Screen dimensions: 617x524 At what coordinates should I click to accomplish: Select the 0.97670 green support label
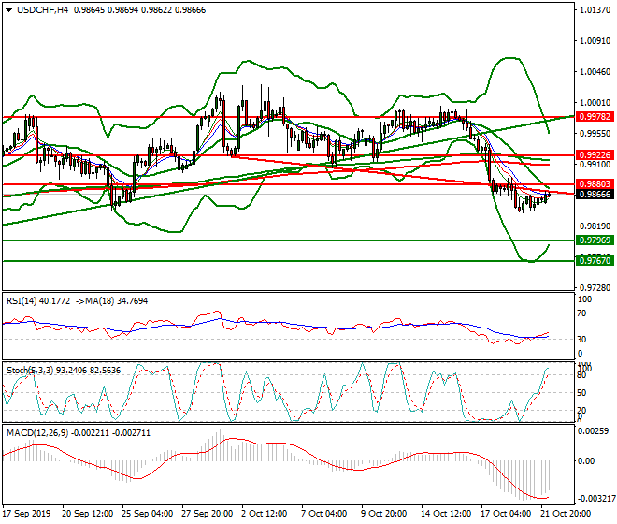(595, 260)
